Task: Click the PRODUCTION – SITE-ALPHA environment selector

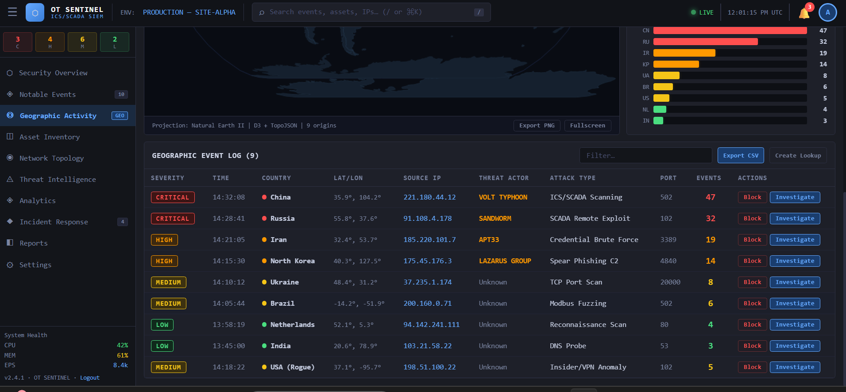Action: tap(189, 12)
